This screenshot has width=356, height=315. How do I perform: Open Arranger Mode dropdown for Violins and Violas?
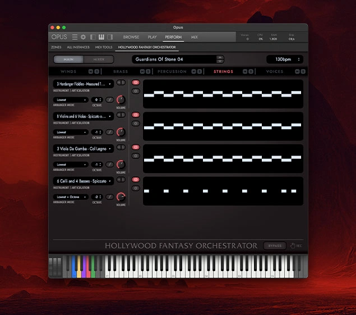click(x=71, y=132)
